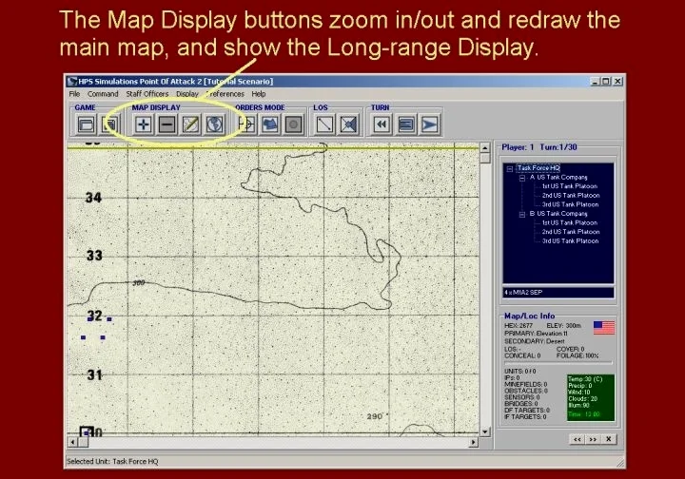Activate the LOS diagonal line tool

point(325,125)
